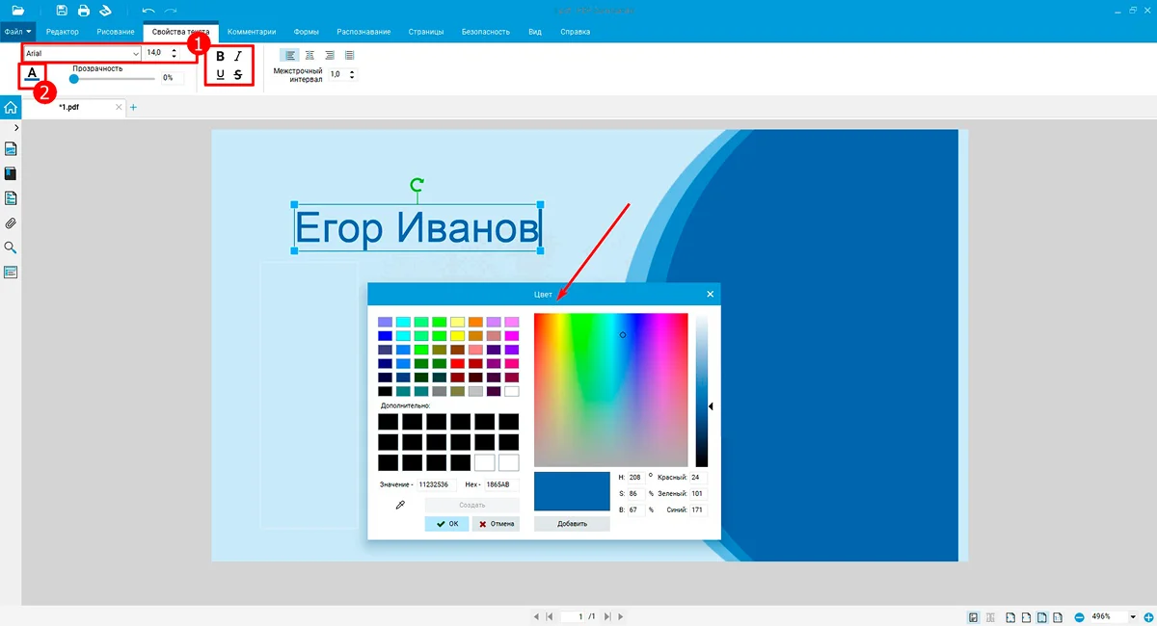Open the search magnifier in left sidebar

pos(12,248)
